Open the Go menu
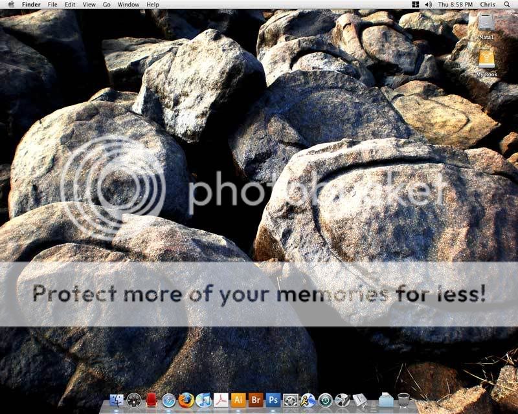Screen dimensions: 518x414 coord(106,5)
